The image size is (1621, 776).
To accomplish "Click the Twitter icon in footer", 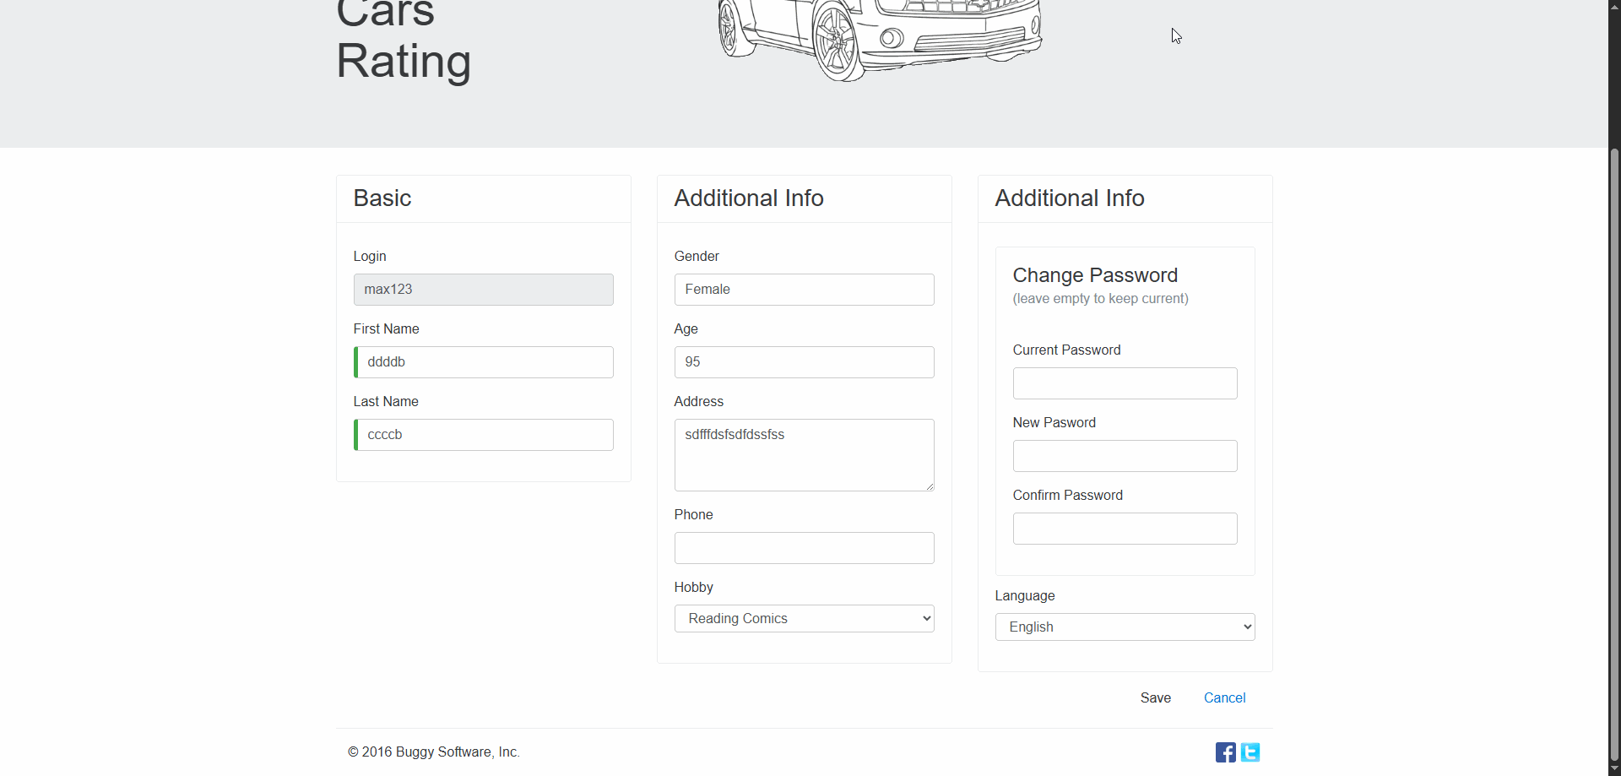I will tap(1250, 752).
